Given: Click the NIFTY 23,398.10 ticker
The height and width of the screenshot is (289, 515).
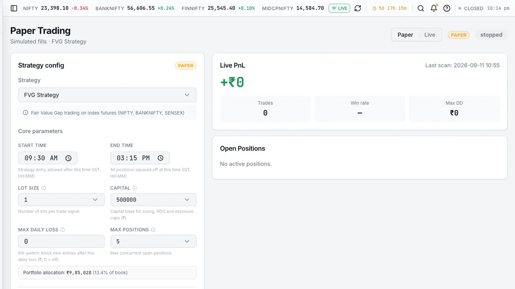Looking at the screenshot, I should tap(56, 8).
